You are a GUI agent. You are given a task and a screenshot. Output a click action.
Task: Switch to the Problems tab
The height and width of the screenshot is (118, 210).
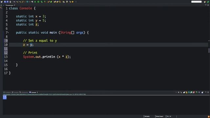[7, 92]
